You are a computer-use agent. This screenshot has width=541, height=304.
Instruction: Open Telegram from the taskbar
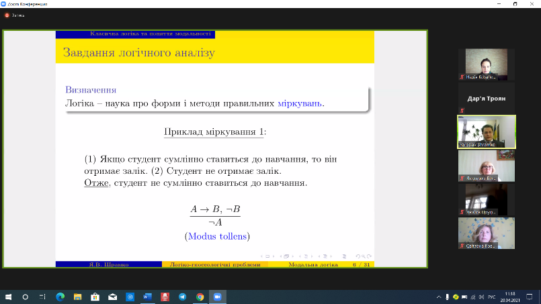[x=182, y=296]
